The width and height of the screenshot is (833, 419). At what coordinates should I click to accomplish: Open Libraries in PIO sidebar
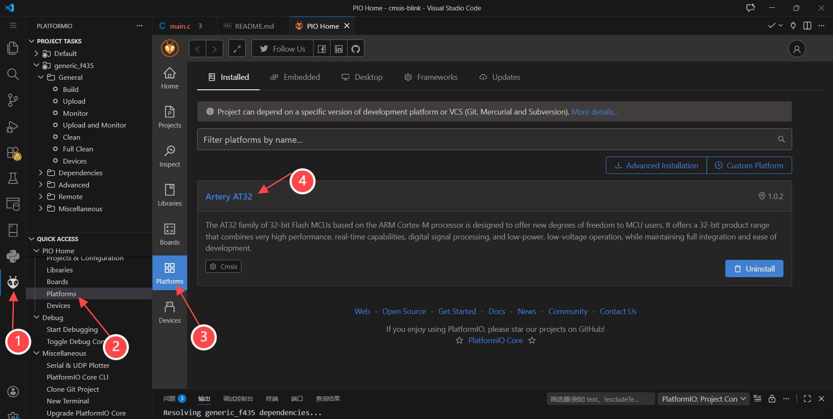pyautogui.click(x=170, y=195)
